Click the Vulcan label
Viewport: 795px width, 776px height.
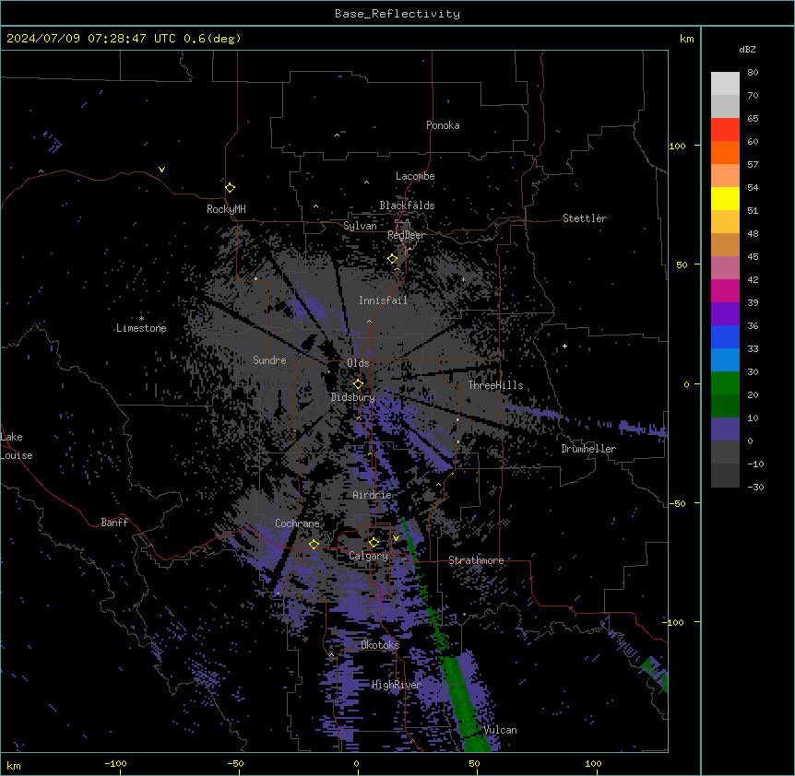[x=501, y=730]
